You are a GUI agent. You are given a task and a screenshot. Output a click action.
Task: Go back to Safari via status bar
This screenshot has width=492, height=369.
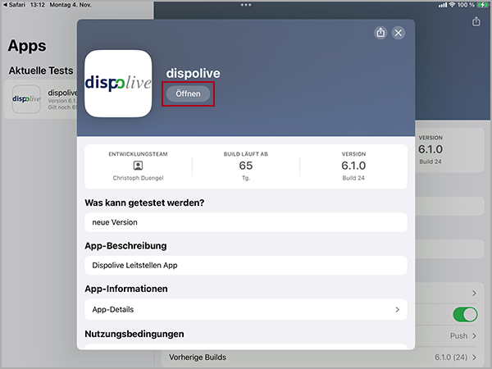coord(14,5)
